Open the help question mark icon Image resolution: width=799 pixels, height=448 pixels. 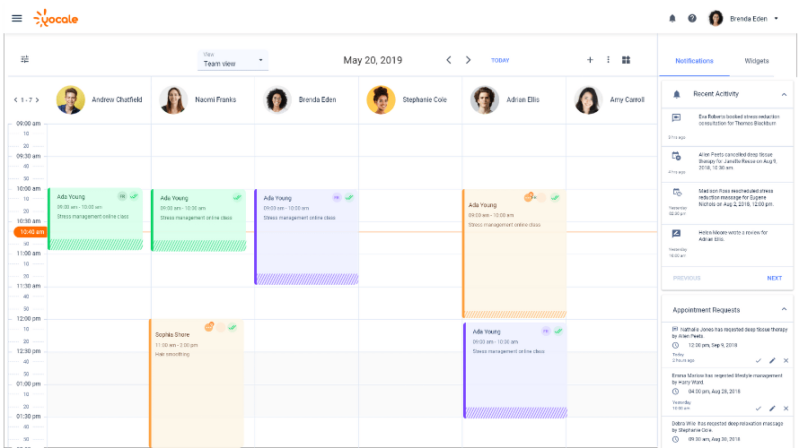(x=692, y=18)
